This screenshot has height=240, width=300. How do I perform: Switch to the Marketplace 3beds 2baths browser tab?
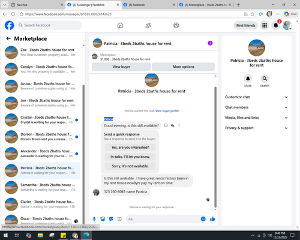point(205,5)
